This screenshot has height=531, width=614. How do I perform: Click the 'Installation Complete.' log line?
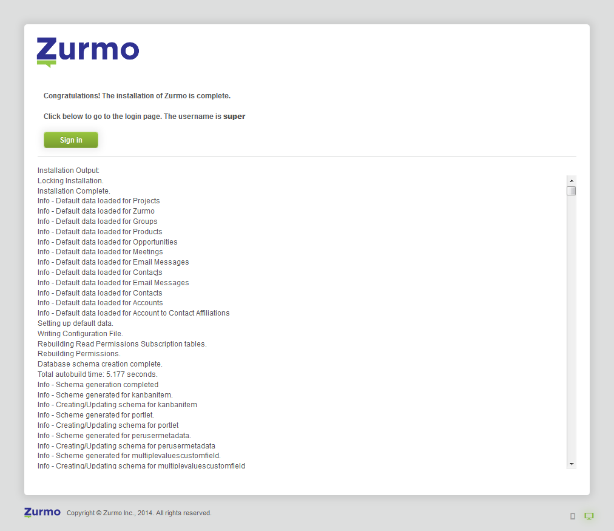pos(74,191)
